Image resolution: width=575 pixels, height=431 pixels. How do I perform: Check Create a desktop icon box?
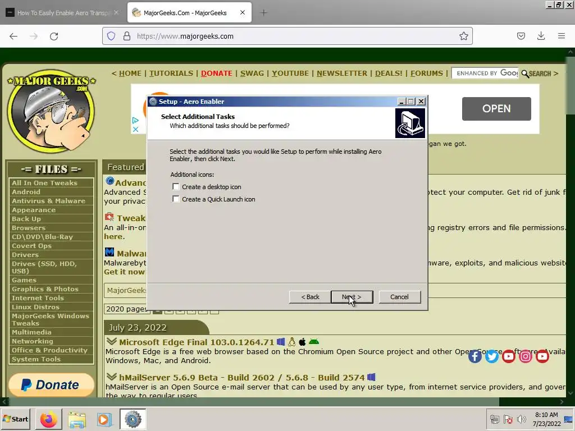click(x=176, y=187)
